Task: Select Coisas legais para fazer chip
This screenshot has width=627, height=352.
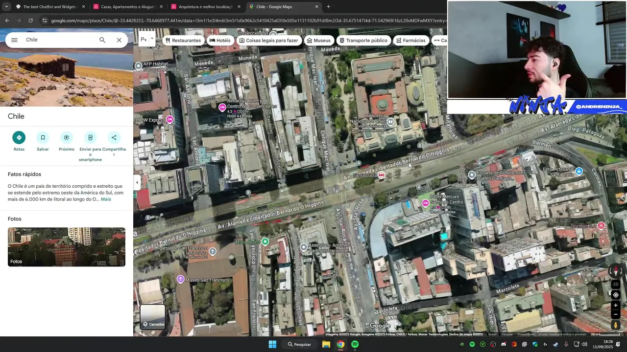Action: pyautogui.click(x=268, y=41)
